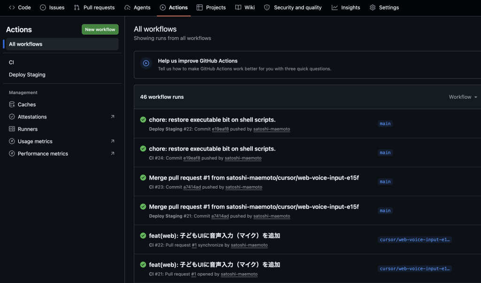Click the Usage metrics gauge icon

coord(12,141)
